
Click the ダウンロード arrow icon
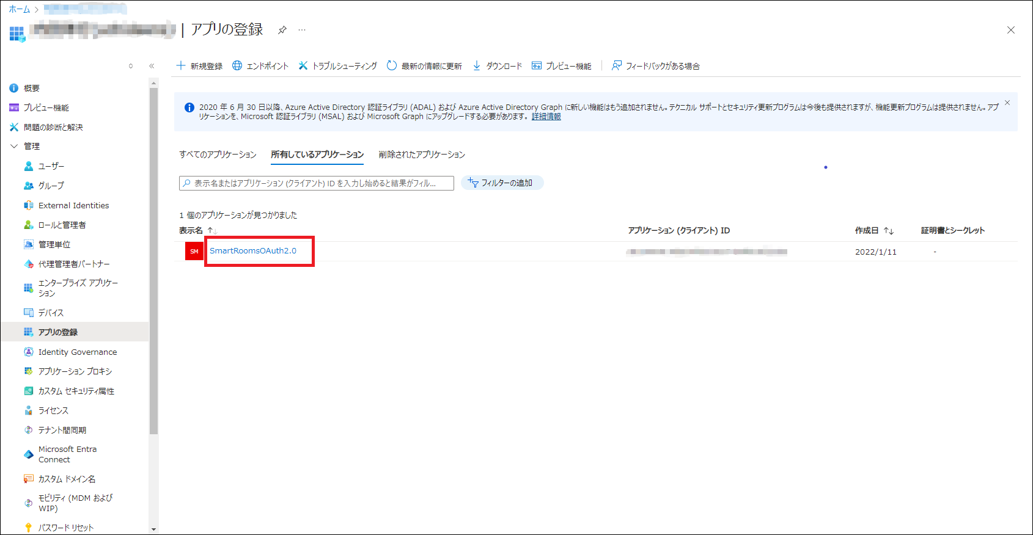click(477, 65)
